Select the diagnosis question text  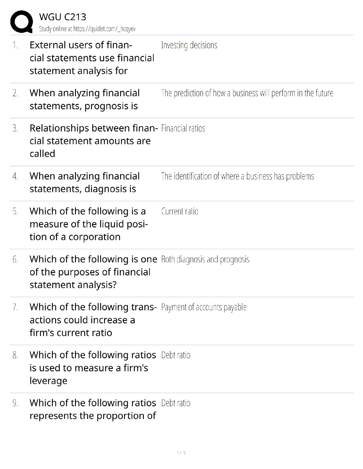pyautogui.click(x=85, y=182)
